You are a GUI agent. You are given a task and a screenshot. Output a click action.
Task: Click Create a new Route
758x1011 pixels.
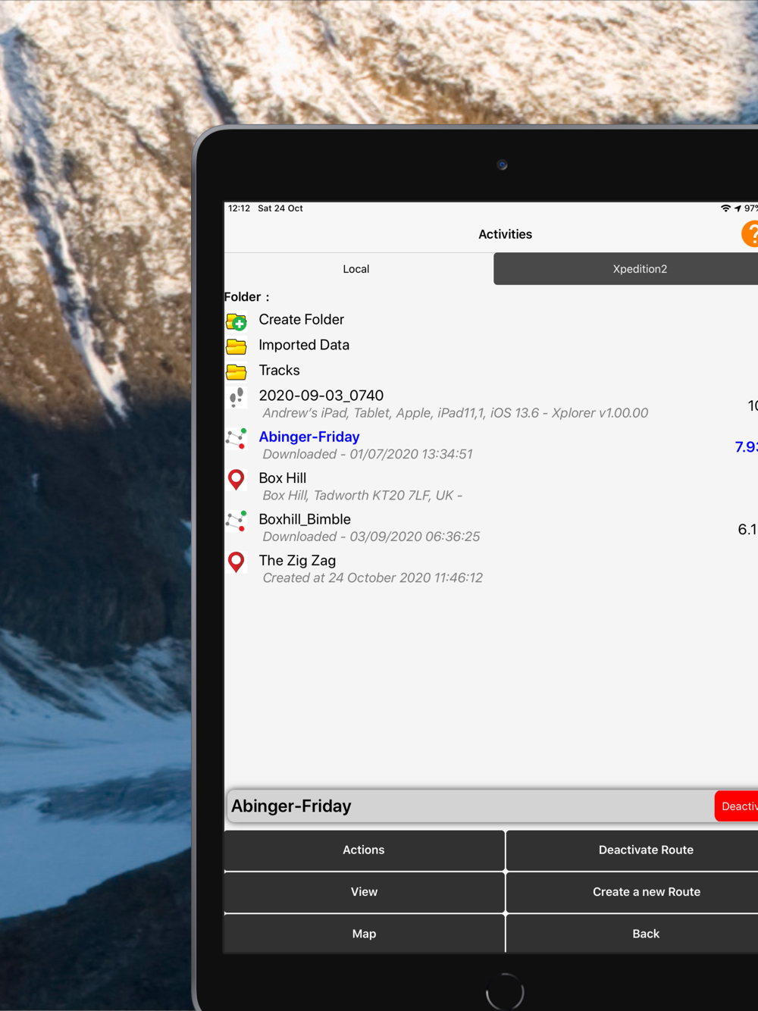[632, 892]
